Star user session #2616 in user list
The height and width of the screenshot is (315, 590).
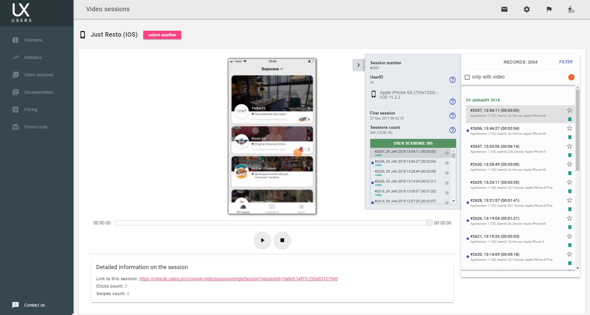point(447,193)
